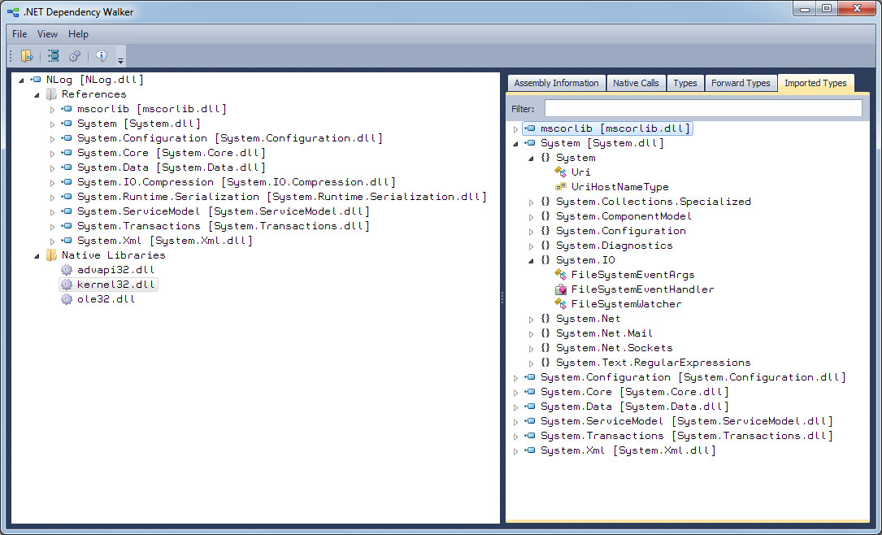Viewport: 882px width, 535px height.
Task: Select FileSystemWatcher type entry
Action: (x=626, y=303)
